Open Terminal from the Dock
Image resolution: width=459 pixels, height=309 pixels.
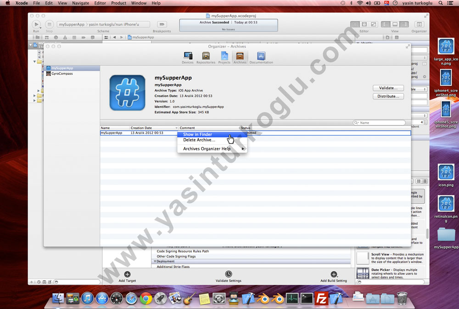pyautogui.click(x=307, y=298)
